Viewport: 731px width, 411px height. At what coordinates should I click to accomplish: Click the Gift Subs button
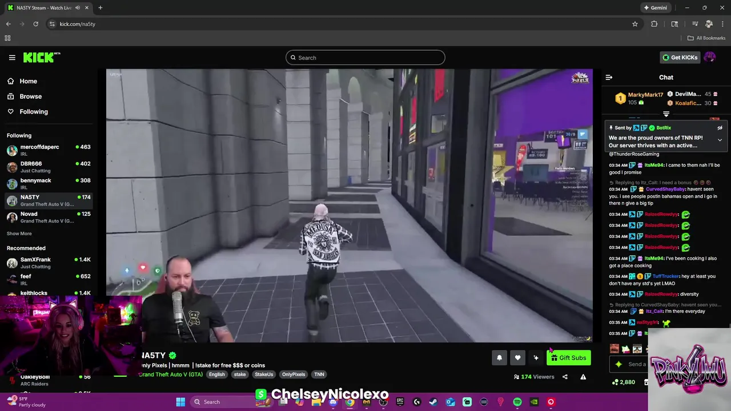click(568, 358)
